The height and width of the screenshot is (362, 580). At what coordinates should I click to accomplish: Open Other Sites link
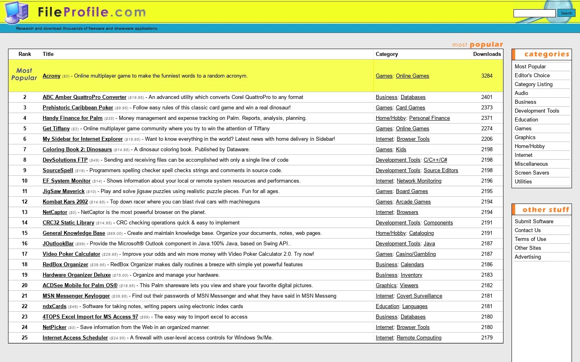click(x=528, y=248)
